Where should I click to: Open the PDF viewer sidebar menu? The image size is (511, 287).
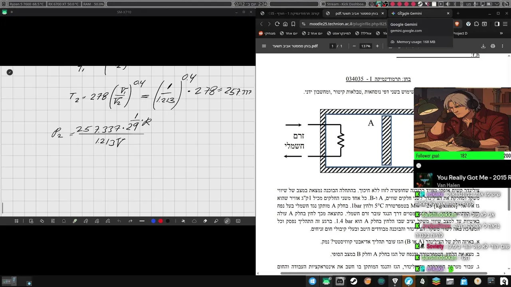(x=263, y=46)
